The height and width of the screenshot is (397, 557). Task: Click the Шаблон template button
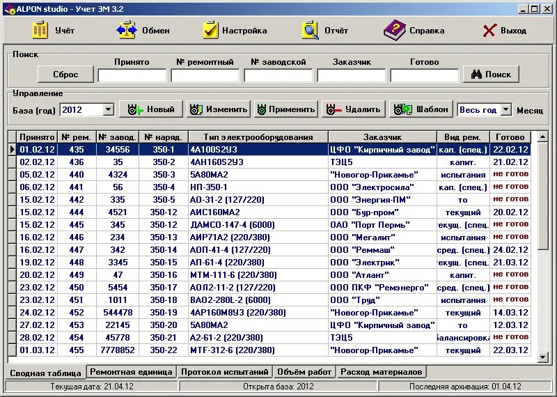[x=421, y=109]
